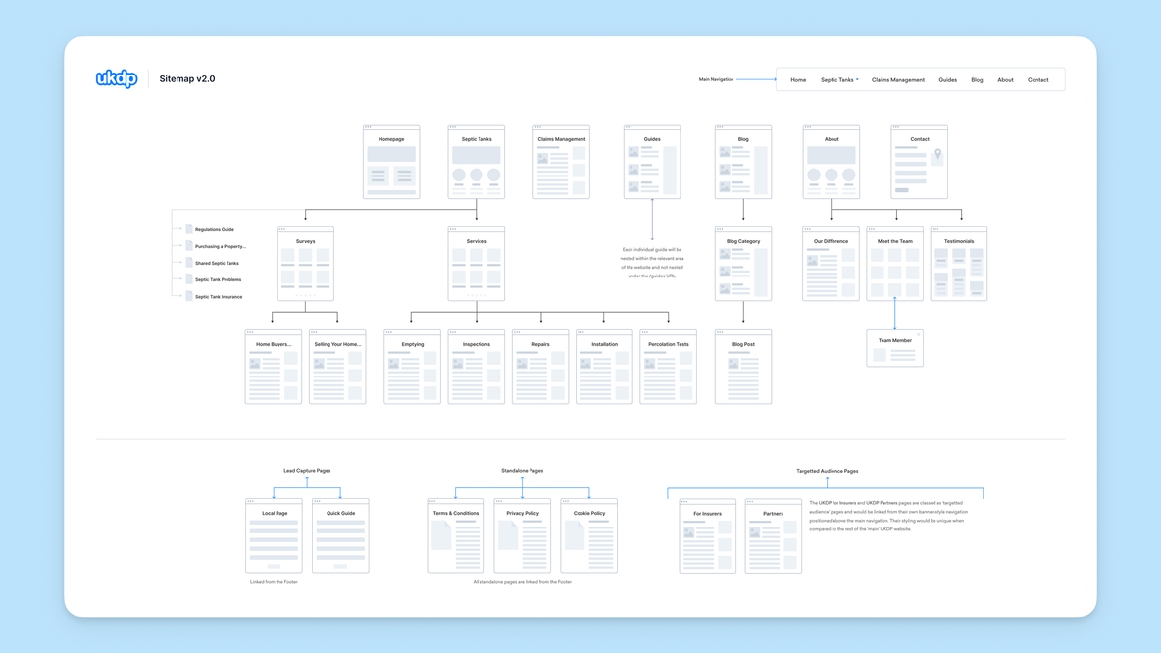Select Home in the main navigation
The height and width of the screenshot is (653, 1161).
[x=798, y=79]
